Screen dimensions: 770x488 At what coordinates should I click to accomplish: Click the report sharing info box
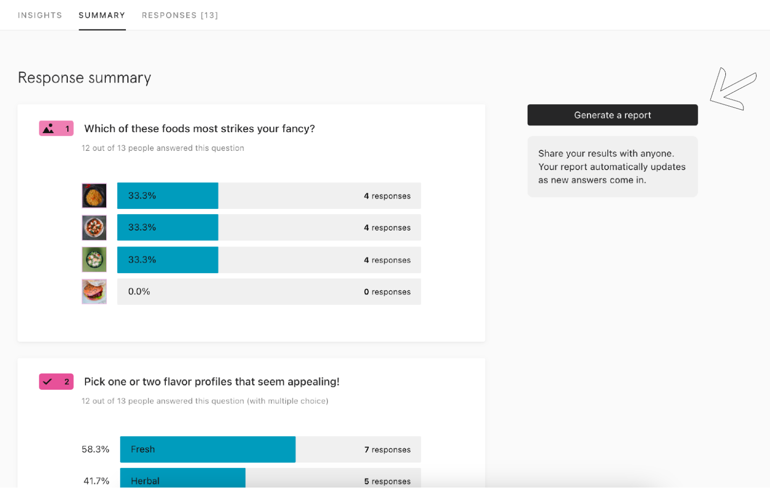coord(612,166)
